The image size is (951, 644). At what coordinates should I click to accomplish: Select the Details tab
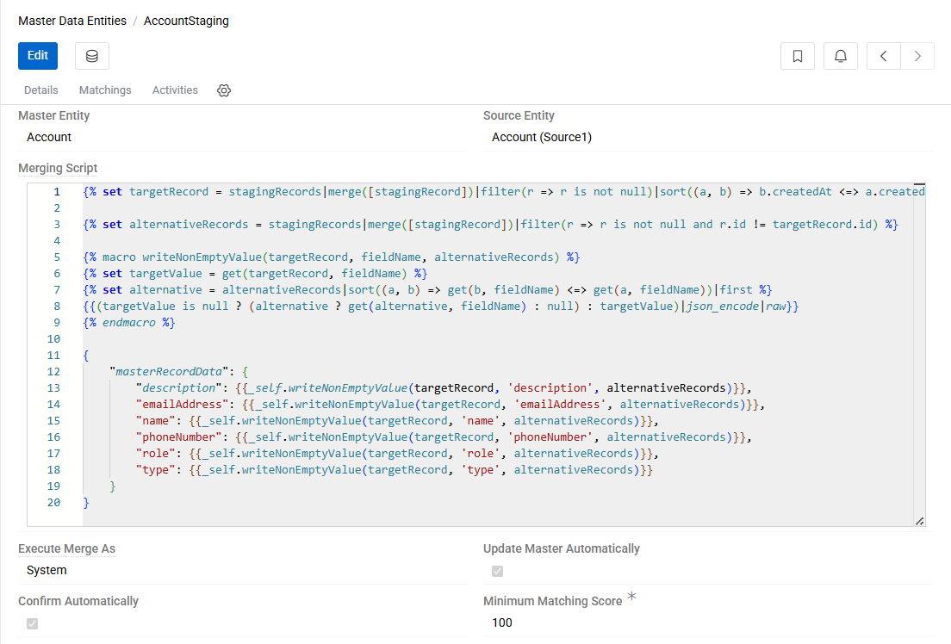click(41, 90)
